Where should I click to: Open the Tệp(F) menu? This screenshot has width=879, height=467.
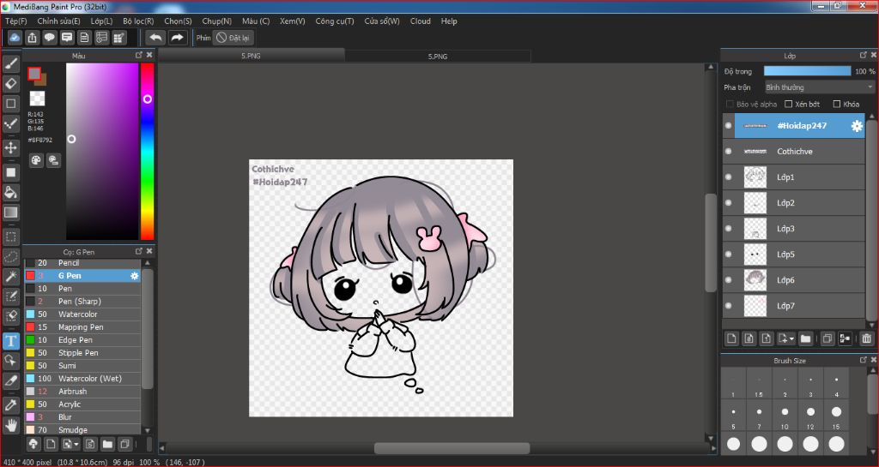pos(15,21)
